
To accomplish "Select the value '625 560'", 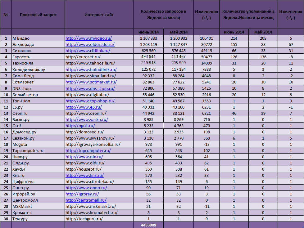I will point(148,51).
